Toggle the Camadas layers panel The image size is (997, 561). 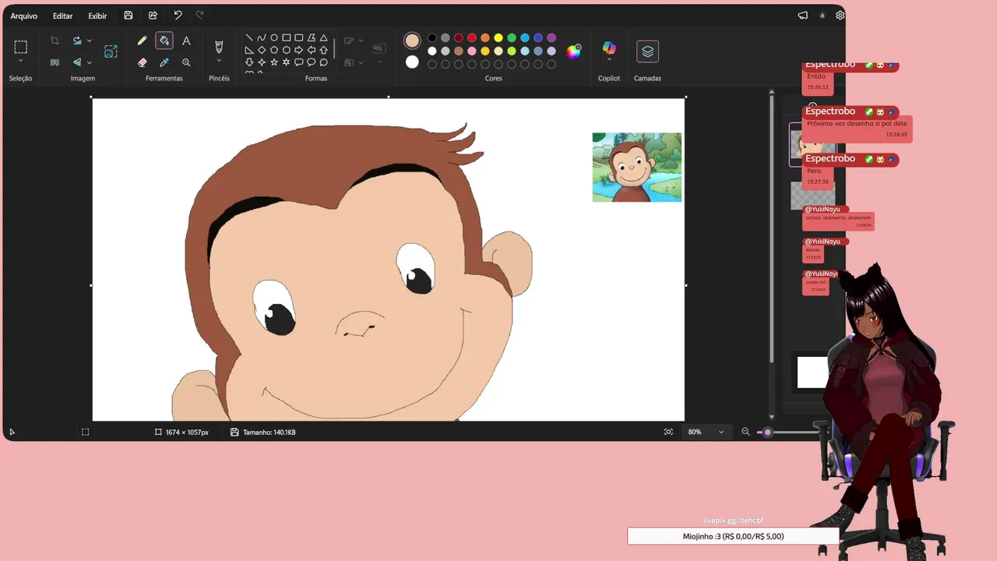[x=647, y=51]
